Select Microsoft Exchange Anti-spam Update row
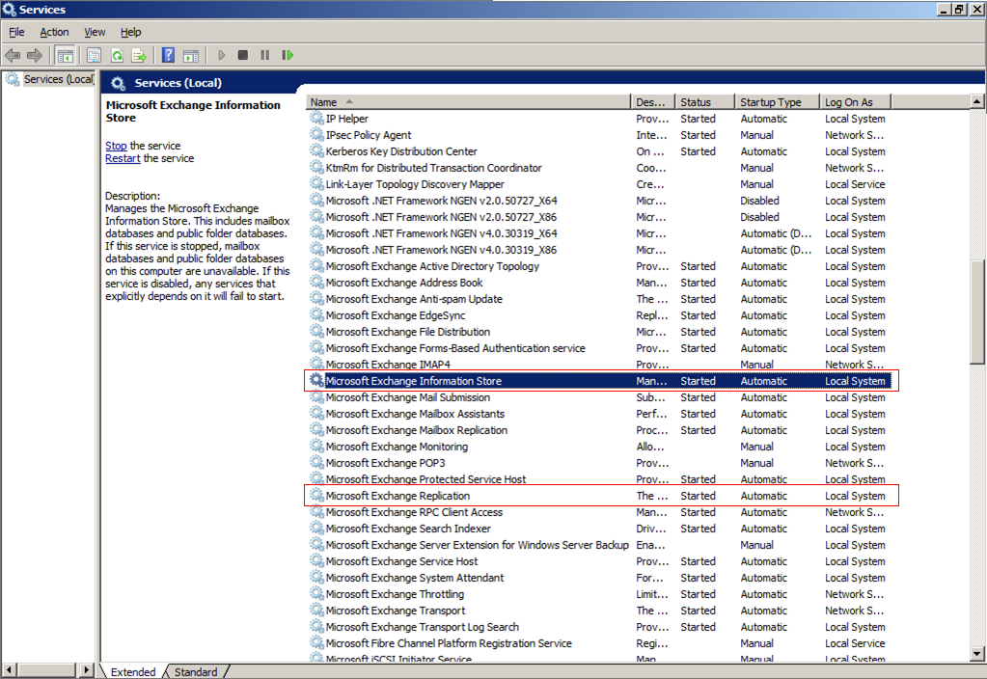This screenshot has height=679, width=987. (x=600, y=299)
